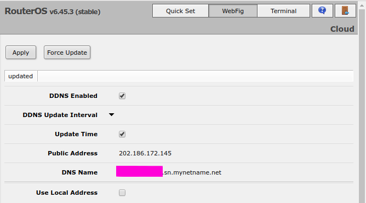Screen dimensions: 366x203
Task: Uncheck the DDNS Enabled checkbox
Action: coord(122,96)
